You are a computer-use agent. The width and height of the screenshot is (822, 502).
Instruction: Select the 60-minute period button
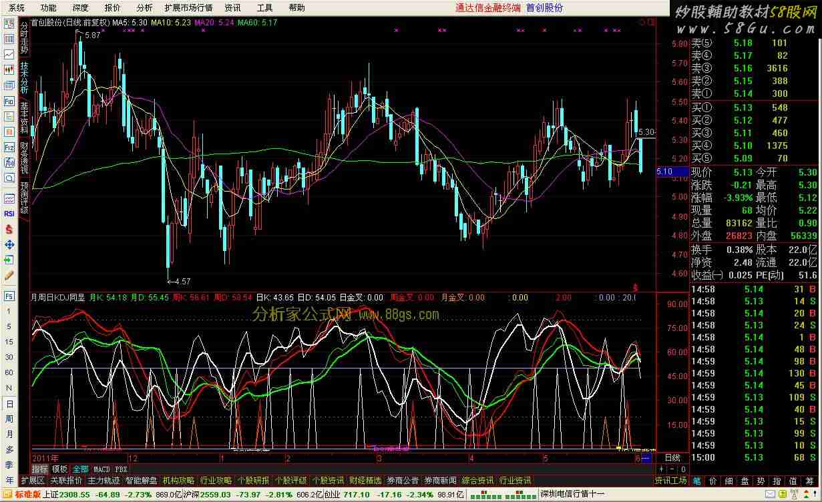[x=9, y=372]
